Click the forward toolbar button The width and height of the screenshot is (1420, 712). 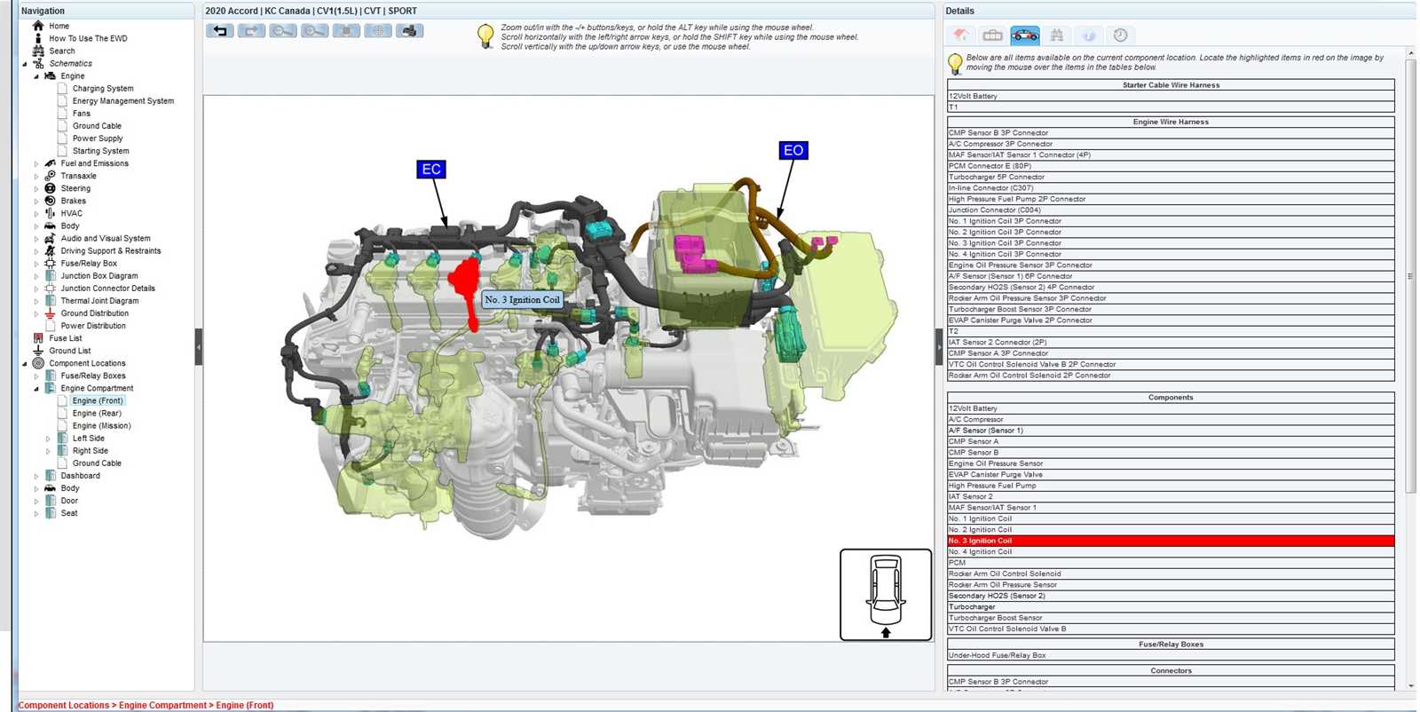coord(252,31)
